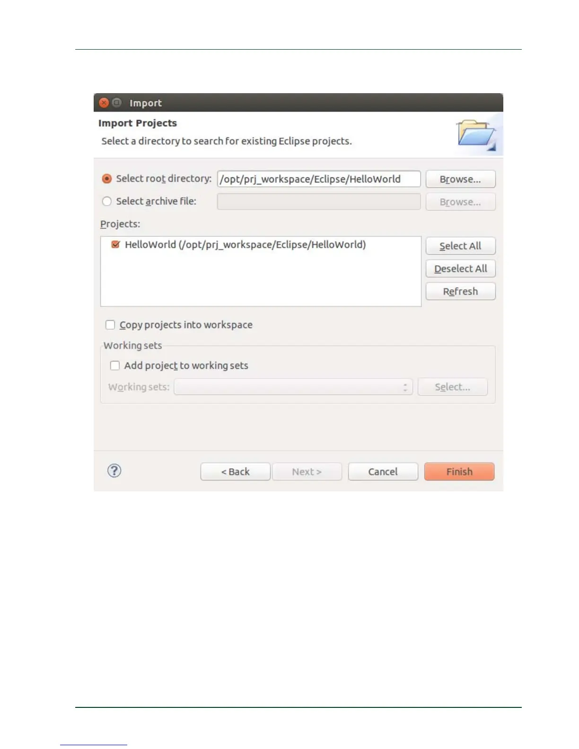Image resolution: width=579 pixels, height=749 pixels.
Task: Click the maximize button in Import titlebar
Action: coord(117,103)
